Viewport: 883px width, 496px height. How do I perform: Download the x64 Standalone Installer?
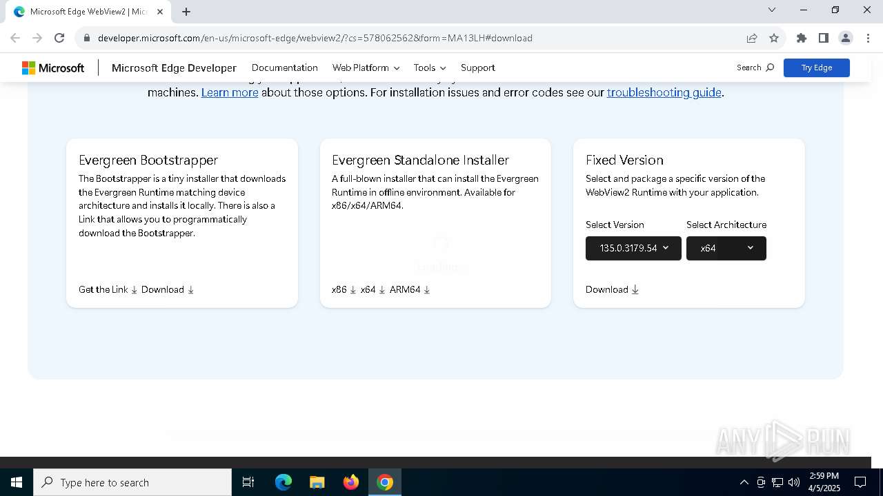373,289
